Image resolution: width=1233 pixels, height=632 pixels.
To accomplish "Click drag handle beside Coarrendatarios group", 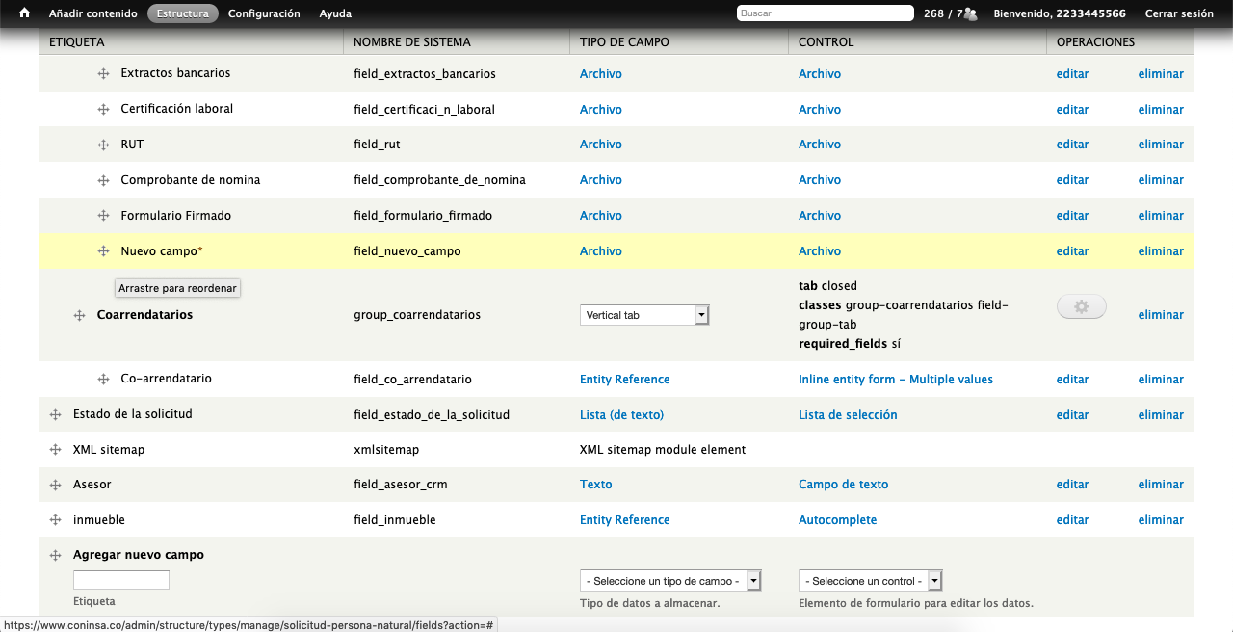I will (x=80, y=315).
